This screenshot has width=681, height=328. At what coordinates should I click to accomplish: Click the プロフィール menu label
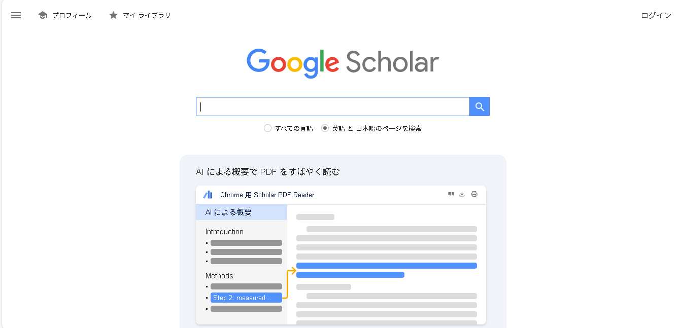pos(72,15)
